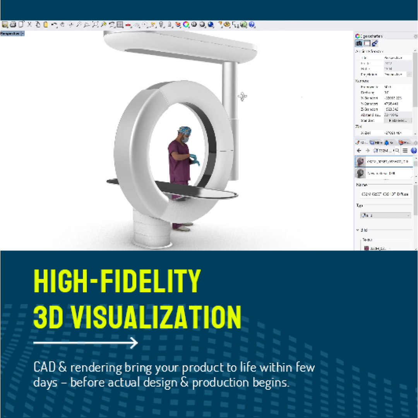Click the Platzieren button for Standort

pos(397,120)
